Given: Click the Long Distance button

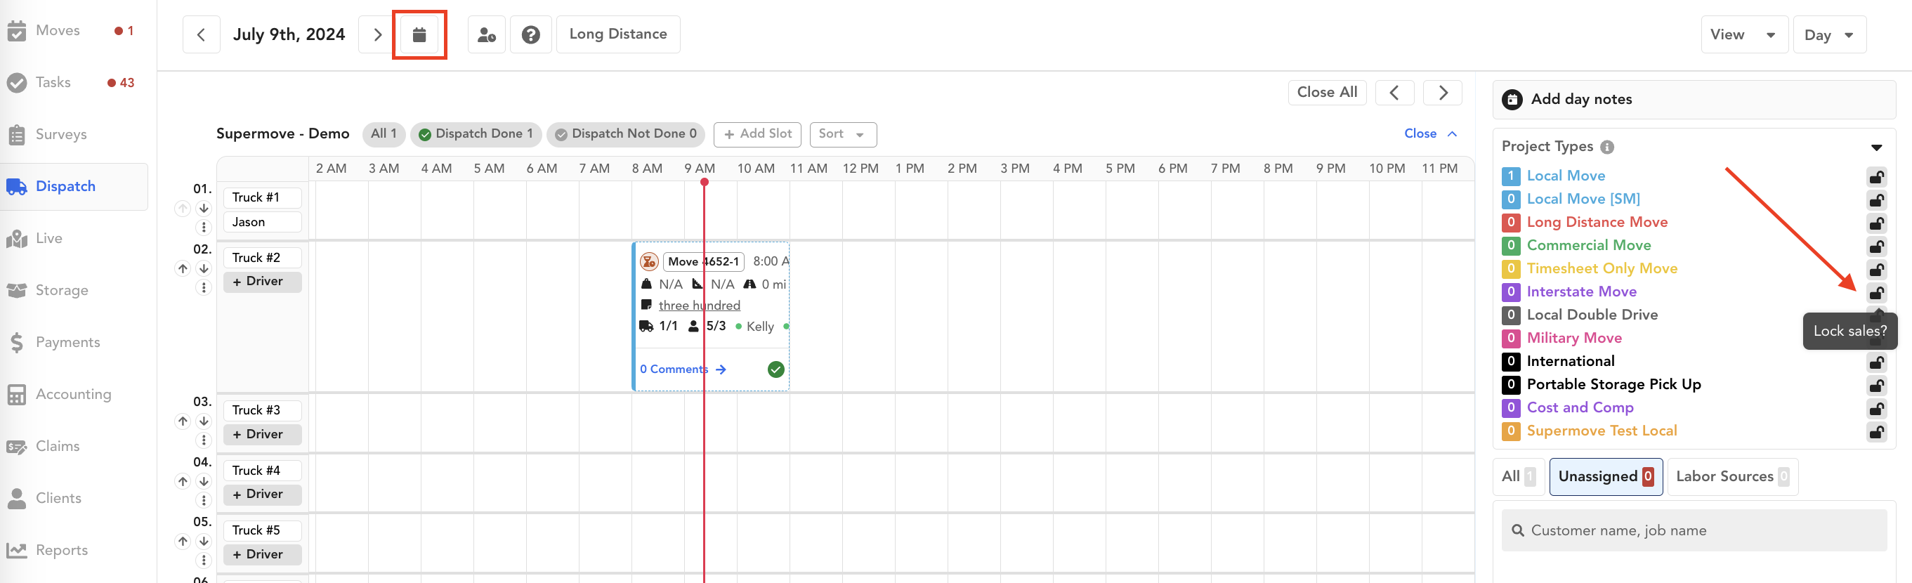Looking at the screenshot, I should point(617,34).
